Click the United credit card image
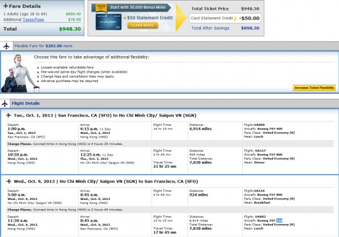The width and height of the screenshot is (339, 237). (108, 22)
